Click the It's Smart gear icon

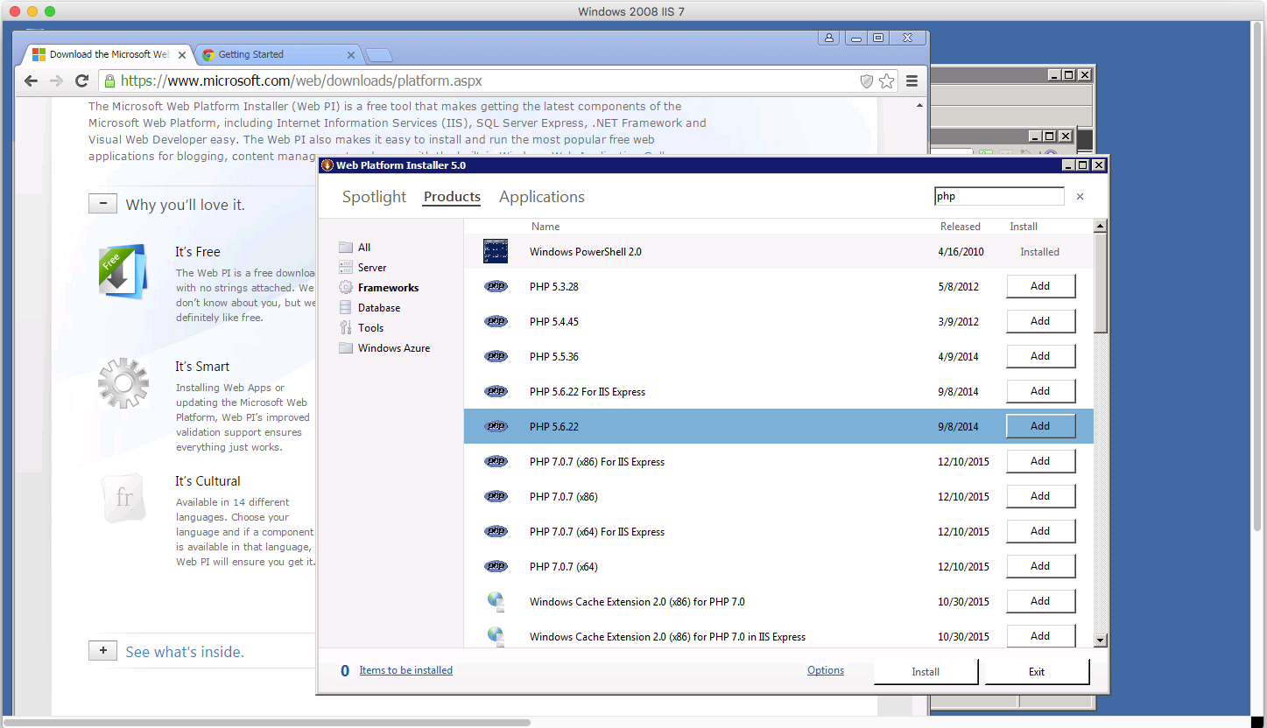coord(123,382)
